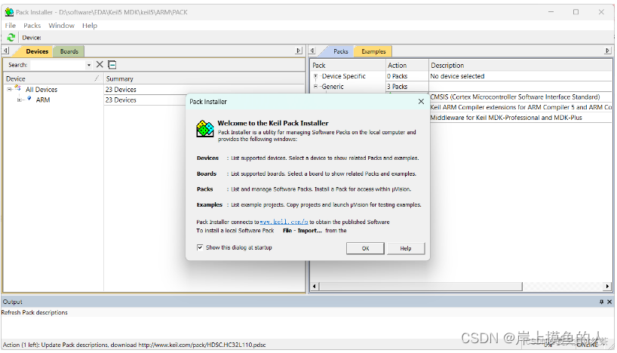Minimize the Pack Installer window
Image resolution: width=617 pixels, height=353 pixels.
click(551, 12)
